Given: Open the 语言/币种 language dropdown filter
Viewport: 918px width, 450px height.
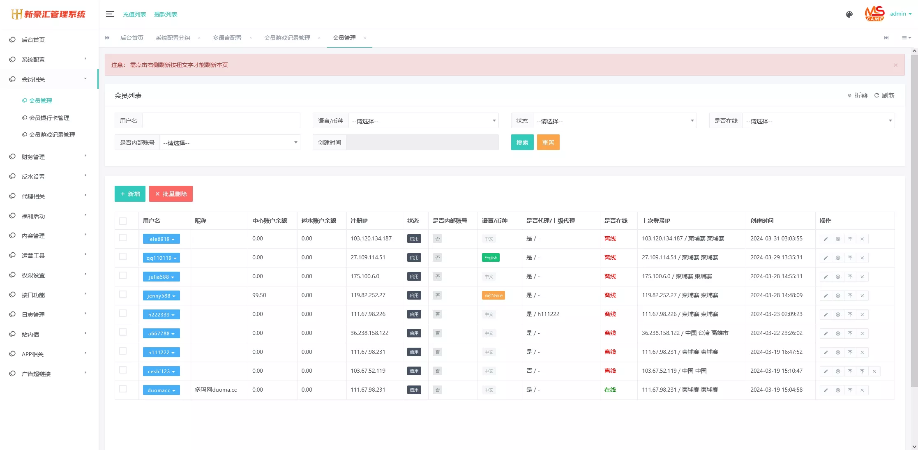Looking at the screenshot, I should click(x=423, y=120).
